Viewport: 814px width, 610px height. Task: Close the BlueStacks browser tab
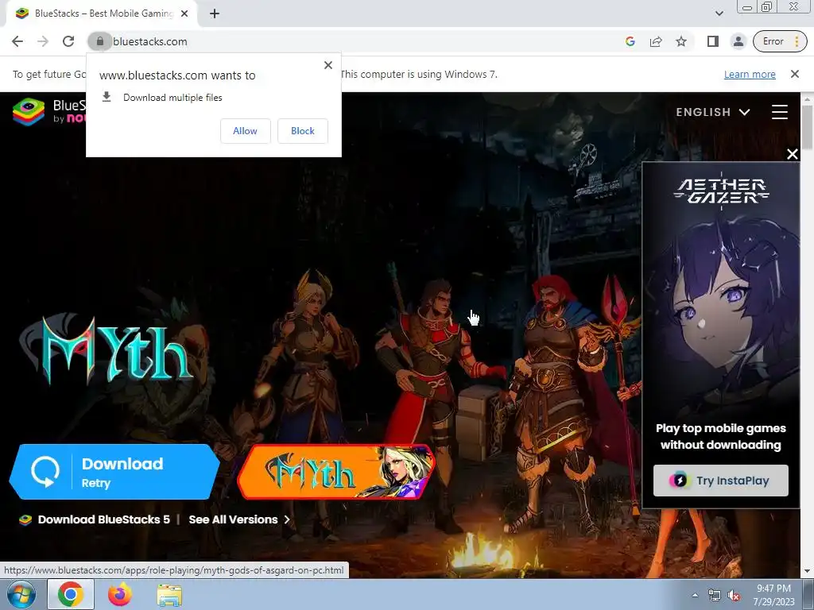click(184, 14)
